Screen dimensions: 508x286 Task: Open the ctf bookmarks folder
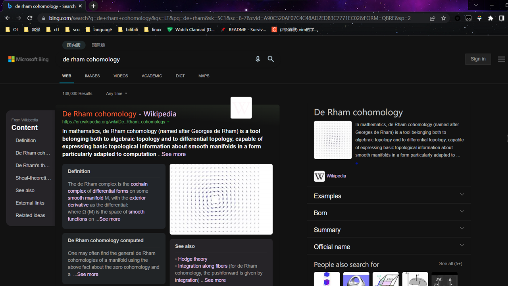(52, 29)
